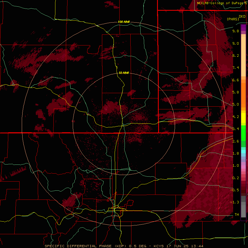This screenshot has width=248, height=248.
Task: Select the 5.0 legend value
Action: [236, 104]
